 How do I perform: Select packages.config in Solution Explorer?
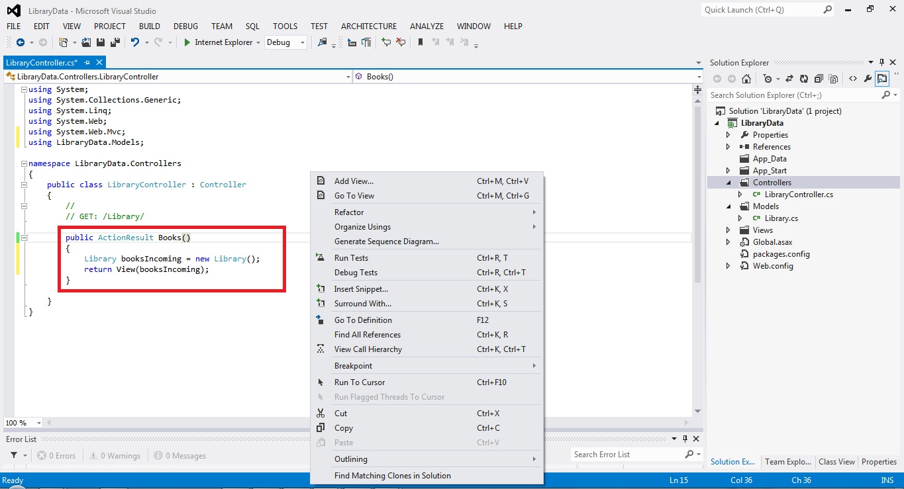[781, 254]
